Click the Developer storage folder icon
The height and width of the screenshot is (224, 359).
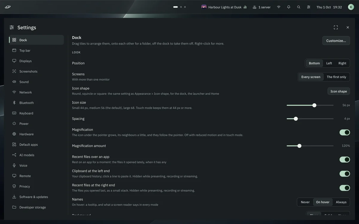tap(14, 207)
